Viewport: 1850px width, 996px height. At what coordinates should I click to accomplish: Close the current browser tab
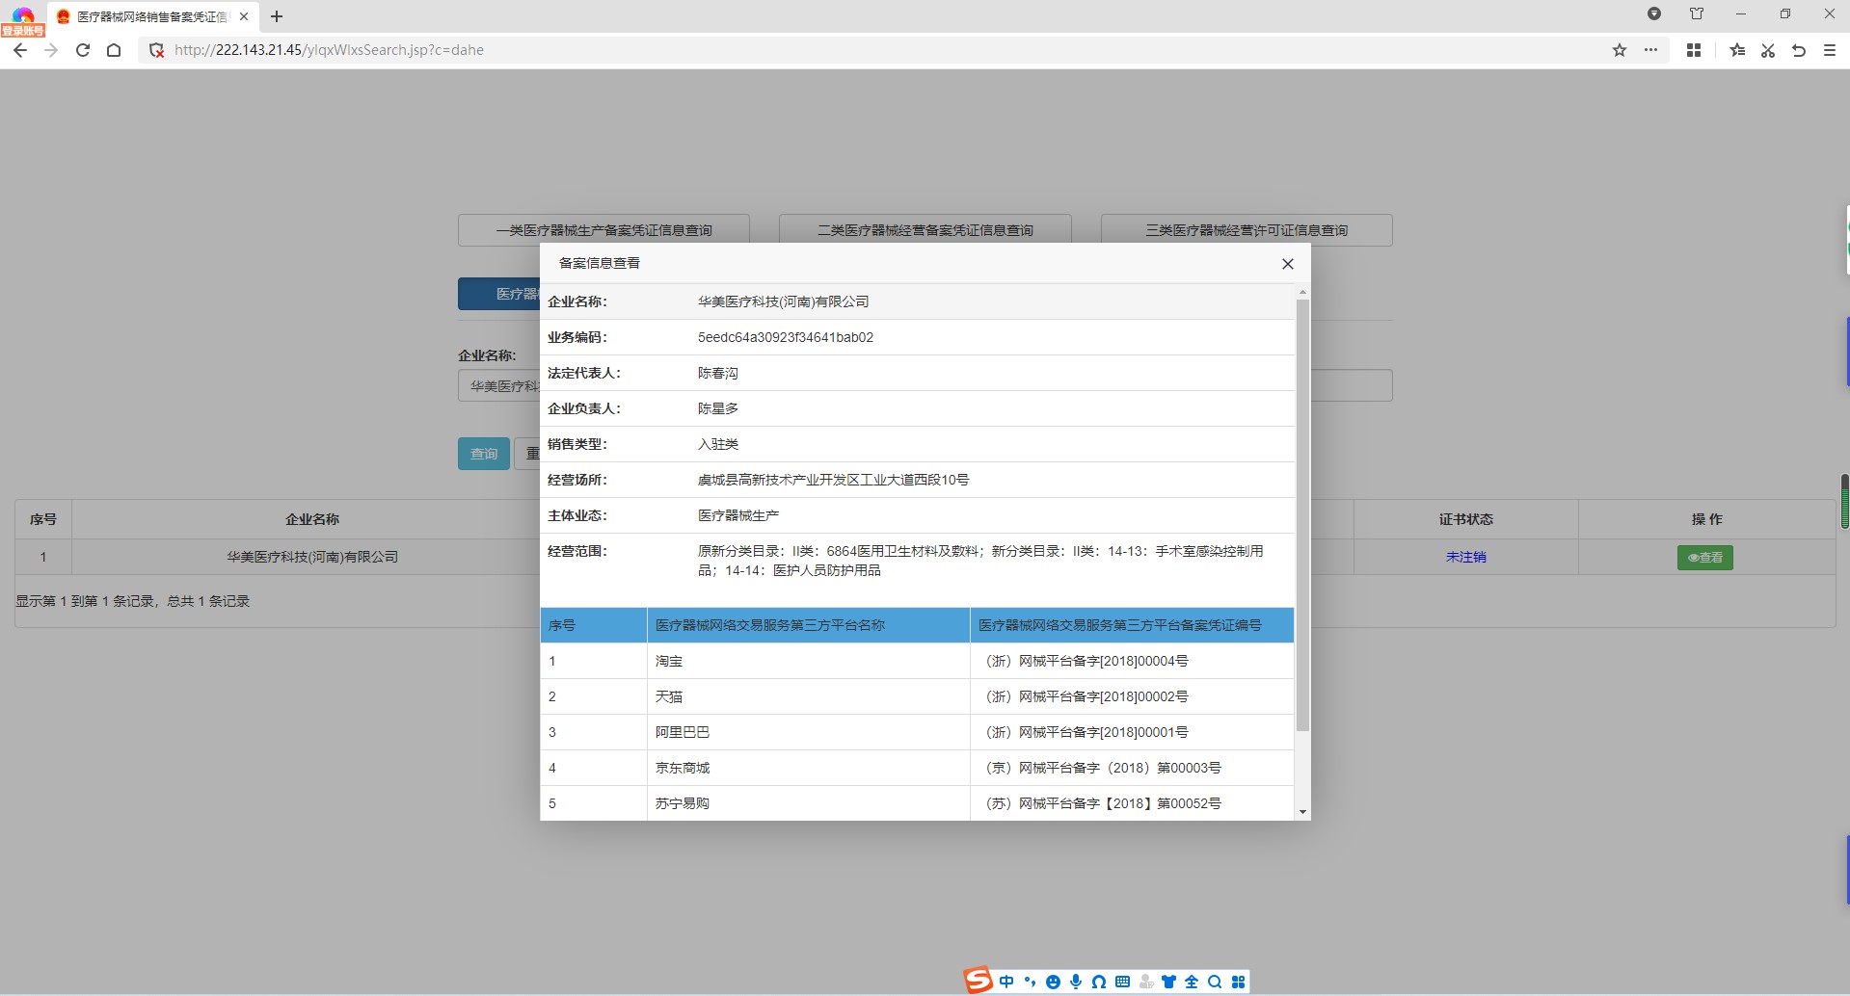coord(244,16)
